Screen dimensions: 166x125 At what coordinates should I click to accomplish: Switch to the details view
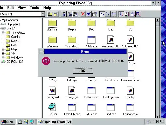(x=114, y=14)
